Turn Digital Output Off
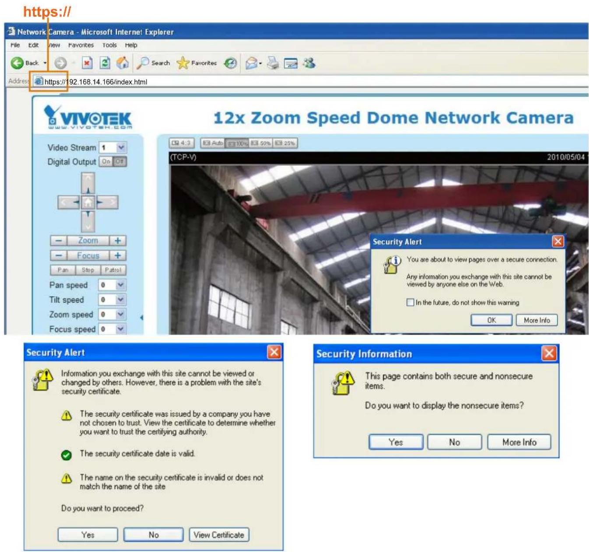The height and width of the screenshot is (552, 589). point(119,161)
